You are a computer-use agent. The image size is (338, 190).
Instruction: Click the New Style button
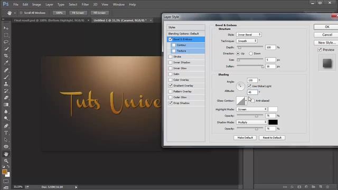click(327, 43)
